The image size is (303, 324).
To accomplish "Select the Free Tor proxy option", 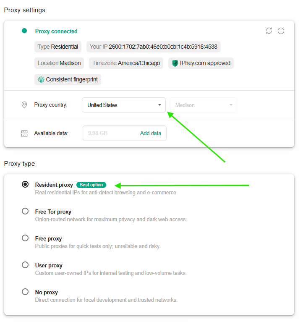I will pos(25,211).
